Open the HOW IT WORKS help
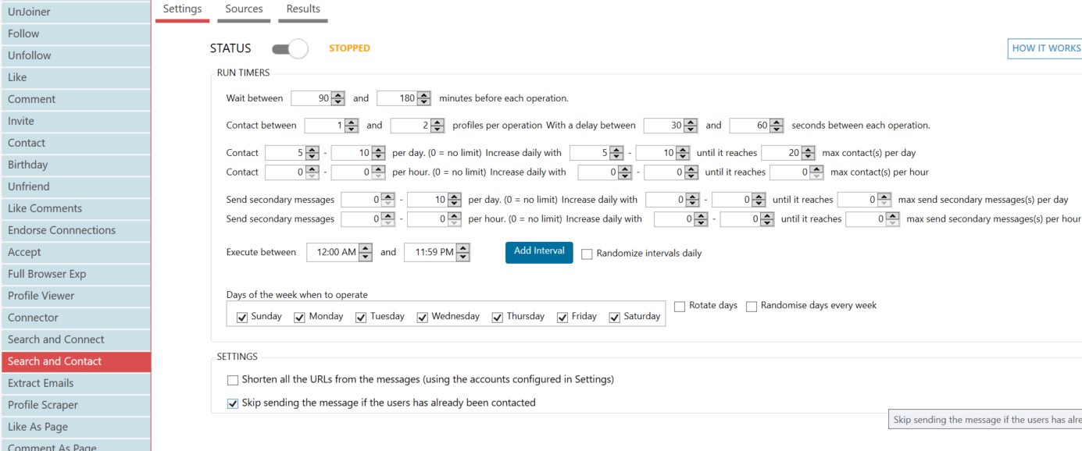The image size is (1082, 451). pos(1045,48)
